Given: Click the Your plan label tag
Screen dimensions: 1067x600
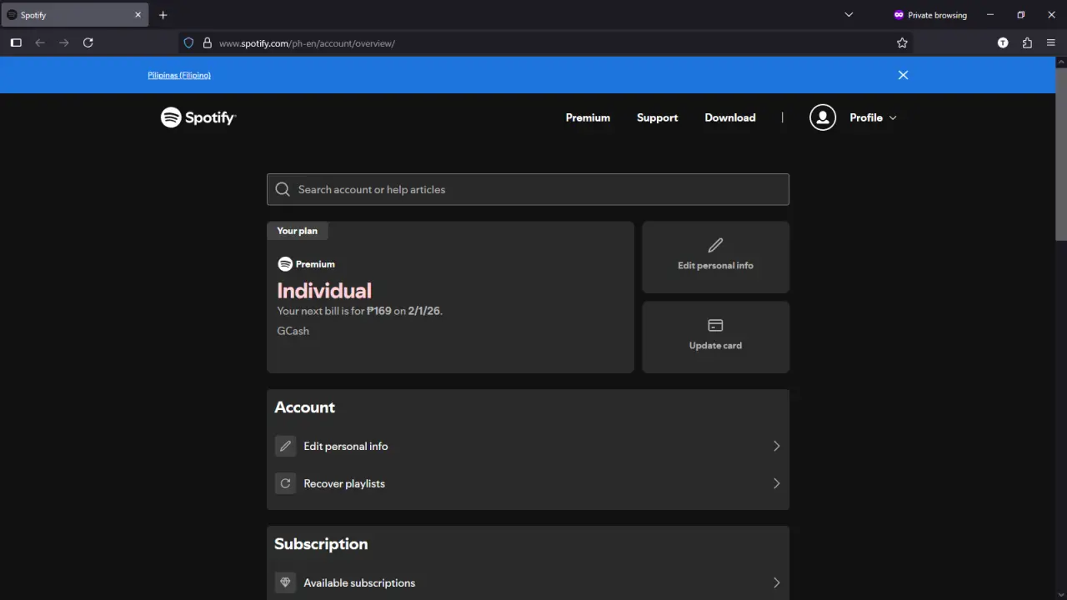Looking at the screenshot, I should (x=298, y=231).
